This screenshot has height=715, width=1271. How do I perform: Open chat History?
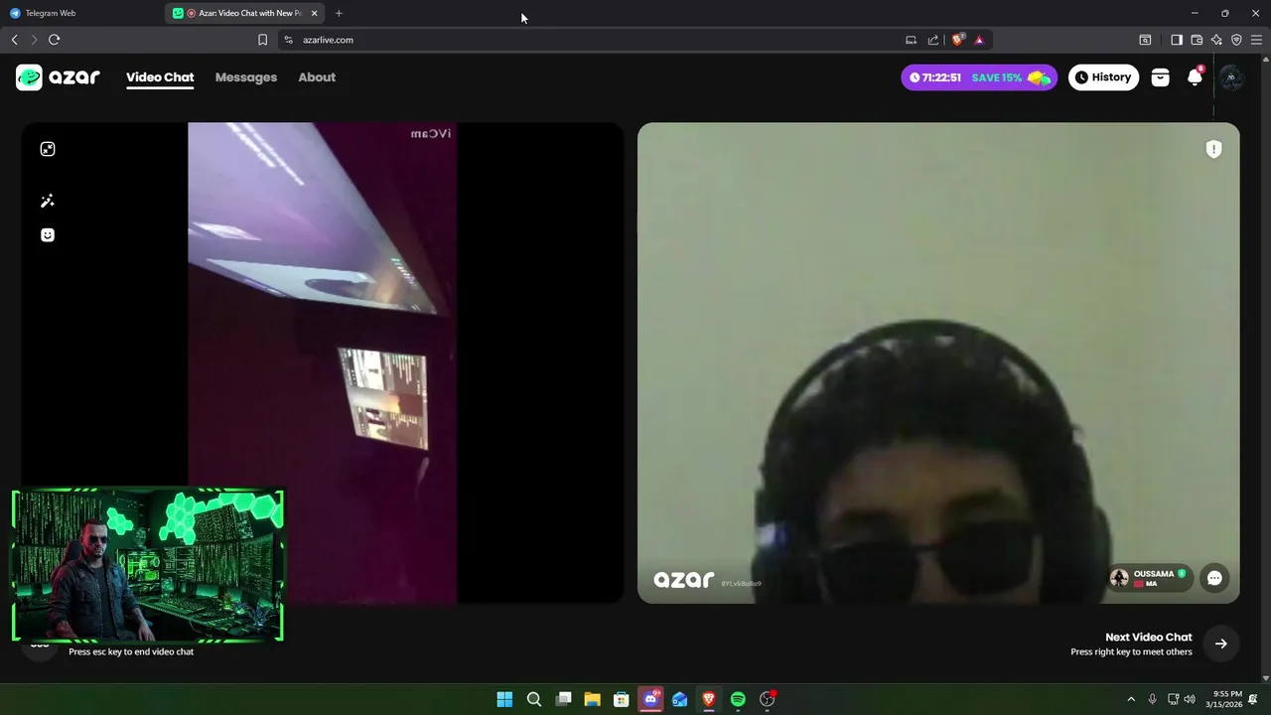pos(1103,77)
